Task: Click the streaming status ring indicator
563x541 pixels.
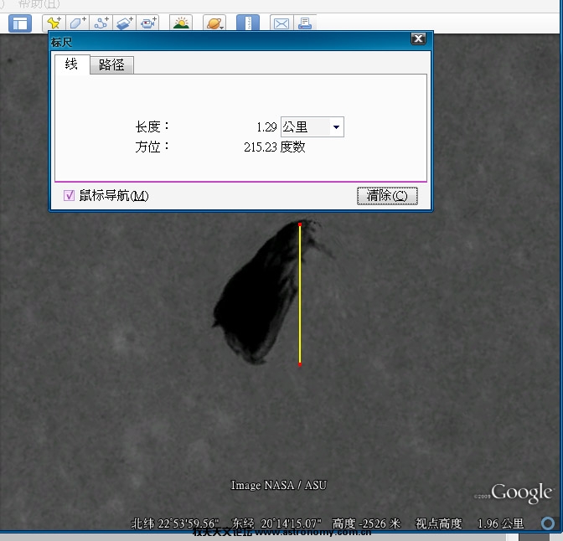Action: (x=547, y=523)
